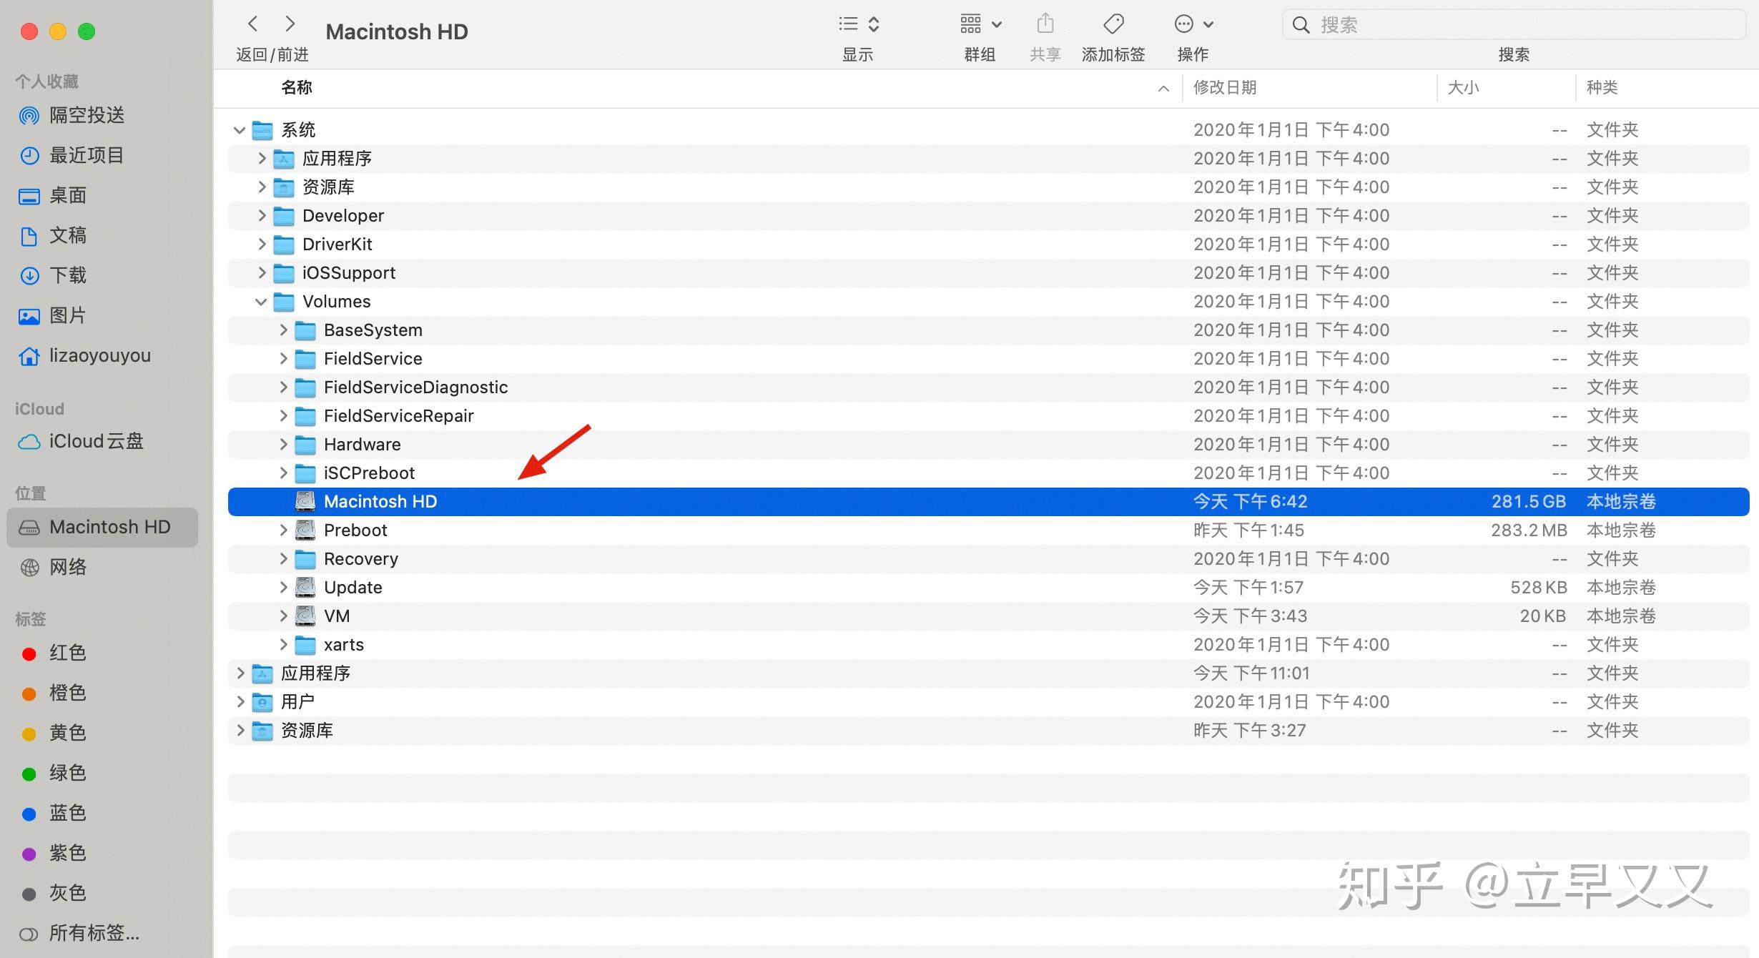Select the VM volume row
The image size is (1759, 958).
(x=988, y=616)
